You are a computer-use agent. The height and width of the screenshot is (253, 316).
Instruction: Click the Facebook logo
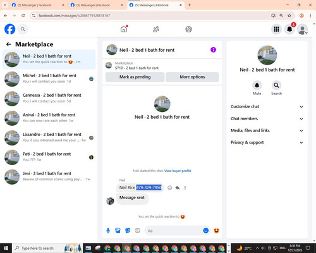tap(9, 29)
